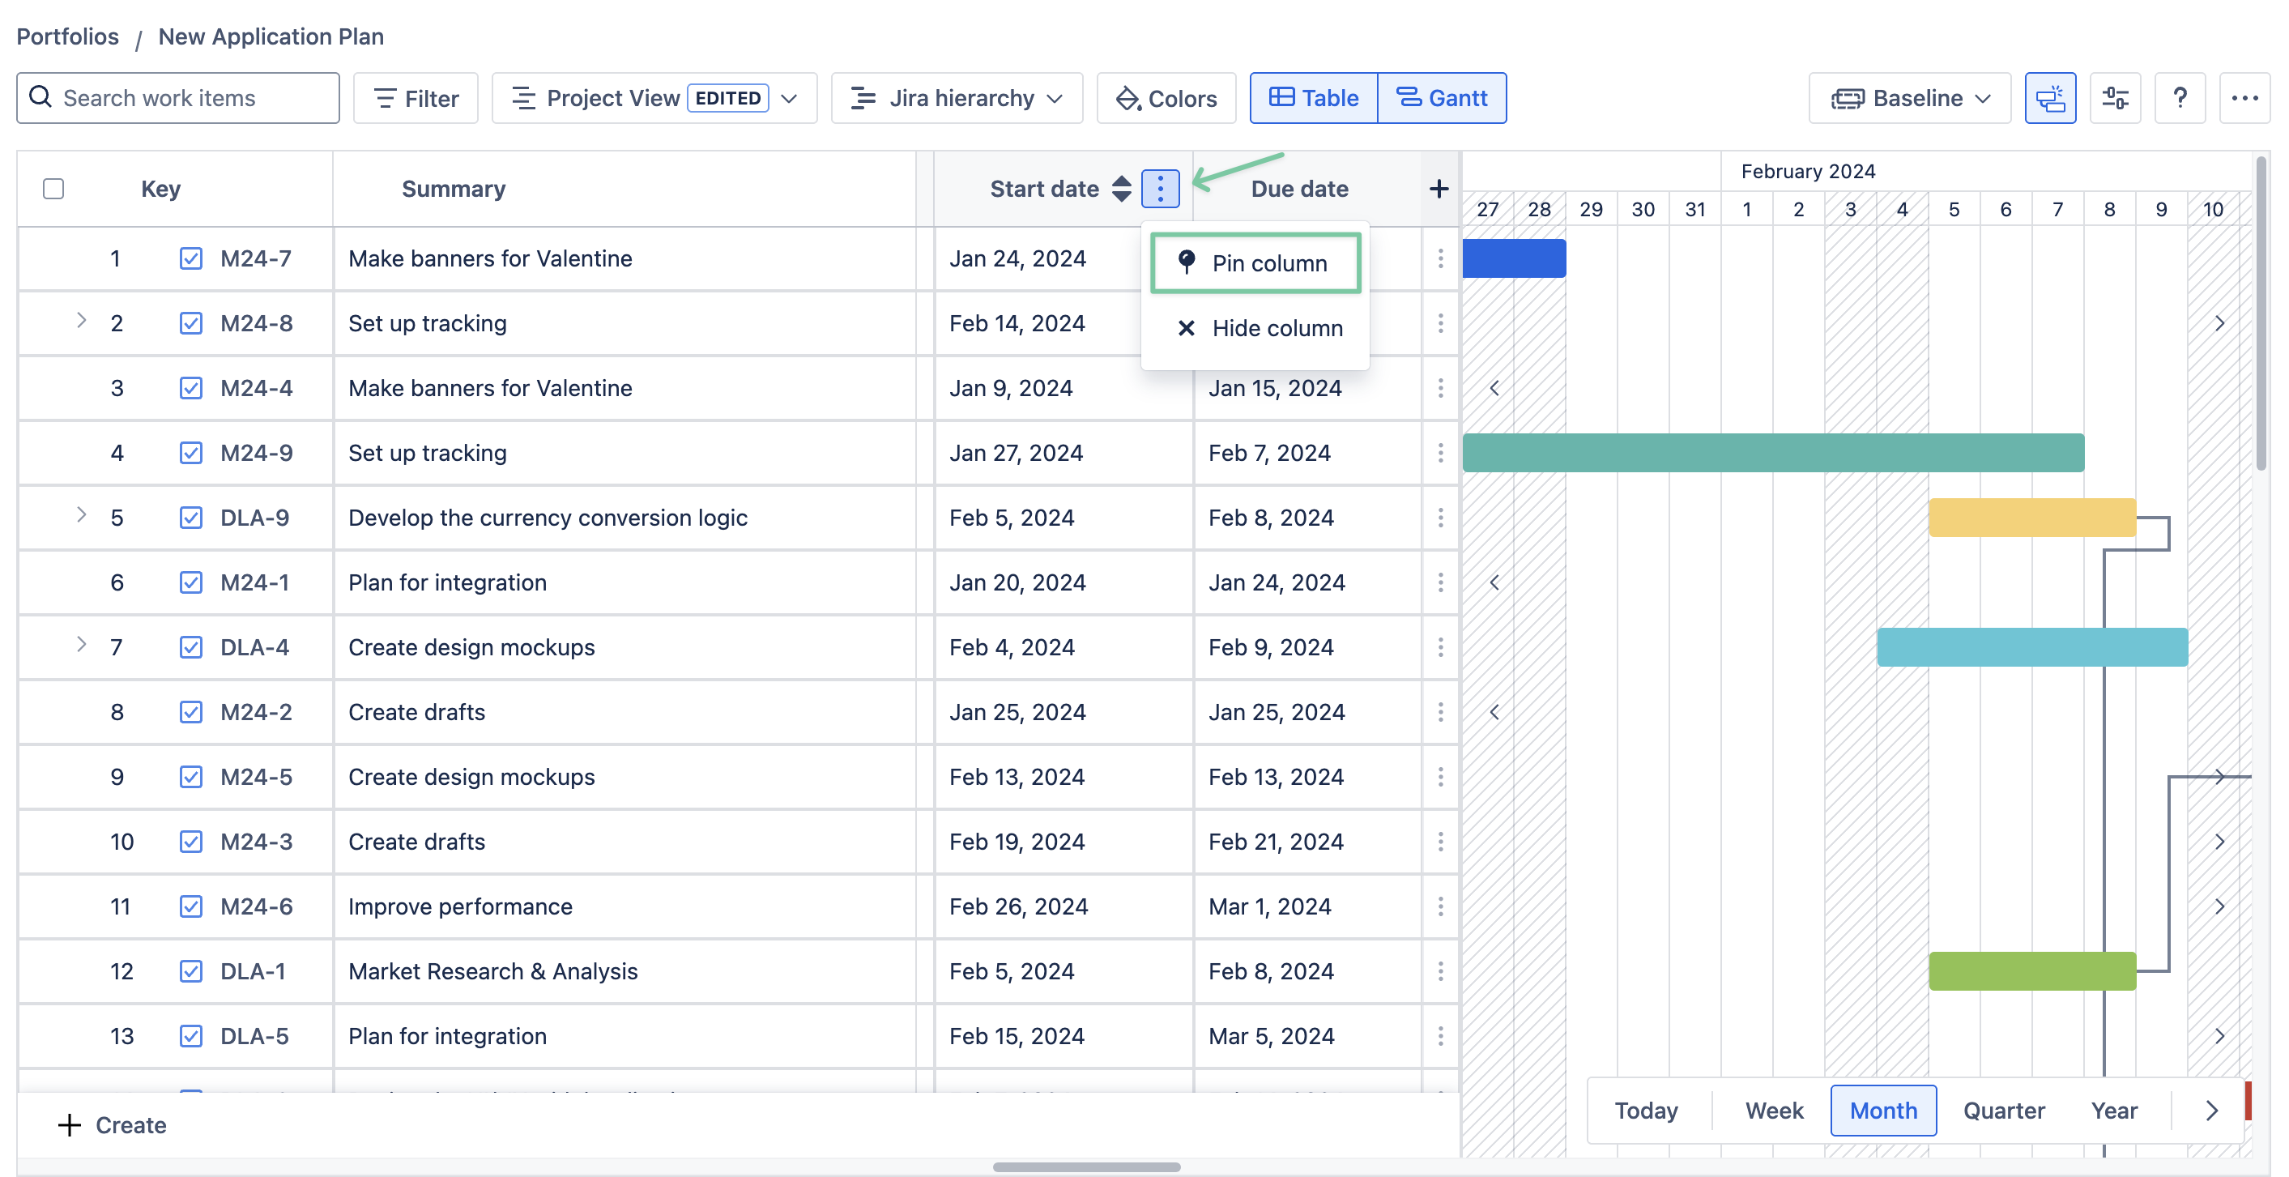This screenshot has height=1177, width=2289.
Task: Open the Jira hierarchy dropdown
Action: click(956, 98)
